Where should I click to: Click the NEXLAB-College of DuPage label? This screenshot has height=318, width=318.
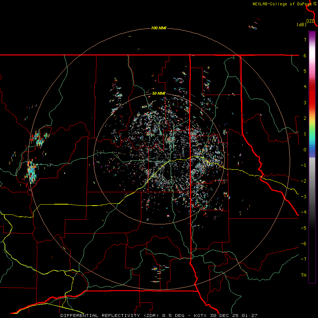pyautogui.click(x=282, y=4)
